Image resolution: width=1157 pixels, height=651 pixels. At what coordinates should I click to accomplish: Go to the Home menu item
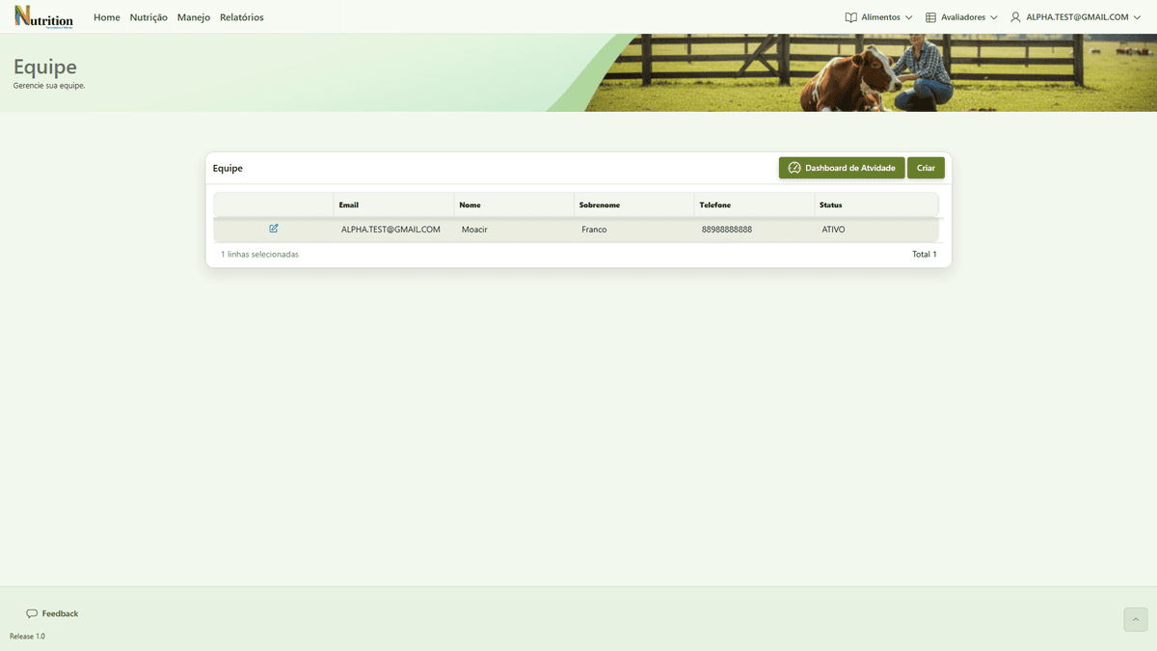pyautogui.click(x=107, y=17)
